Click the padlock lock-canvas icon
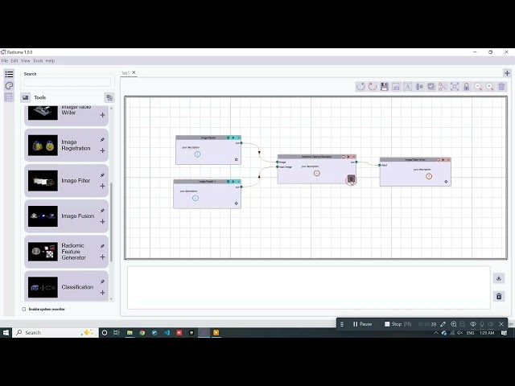 (467, 87)
